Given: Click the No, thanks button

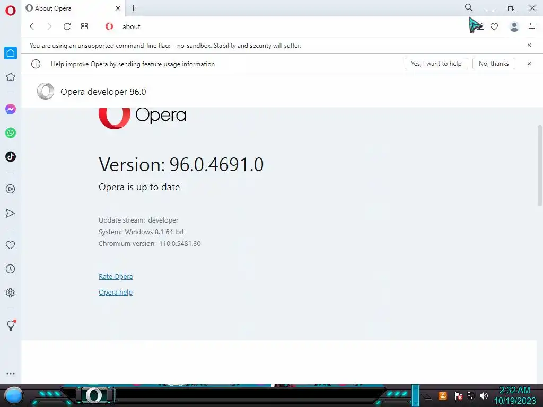Looking at the screenshot, I should pos(494,64).
